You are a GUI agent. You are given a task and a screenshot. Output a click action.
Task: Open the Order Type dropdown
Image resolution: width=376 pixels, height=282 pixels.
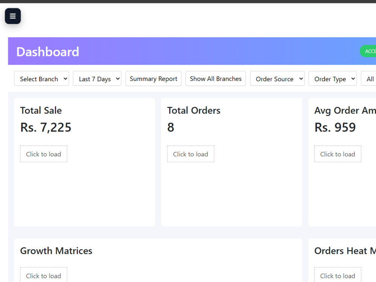pyautogui.click(x=333, y=79)
